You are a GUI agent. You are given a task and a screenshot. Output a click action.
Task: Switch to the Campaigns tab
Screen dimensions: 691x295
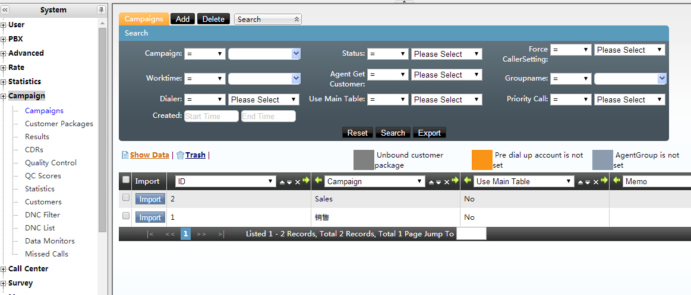[144, 19]
